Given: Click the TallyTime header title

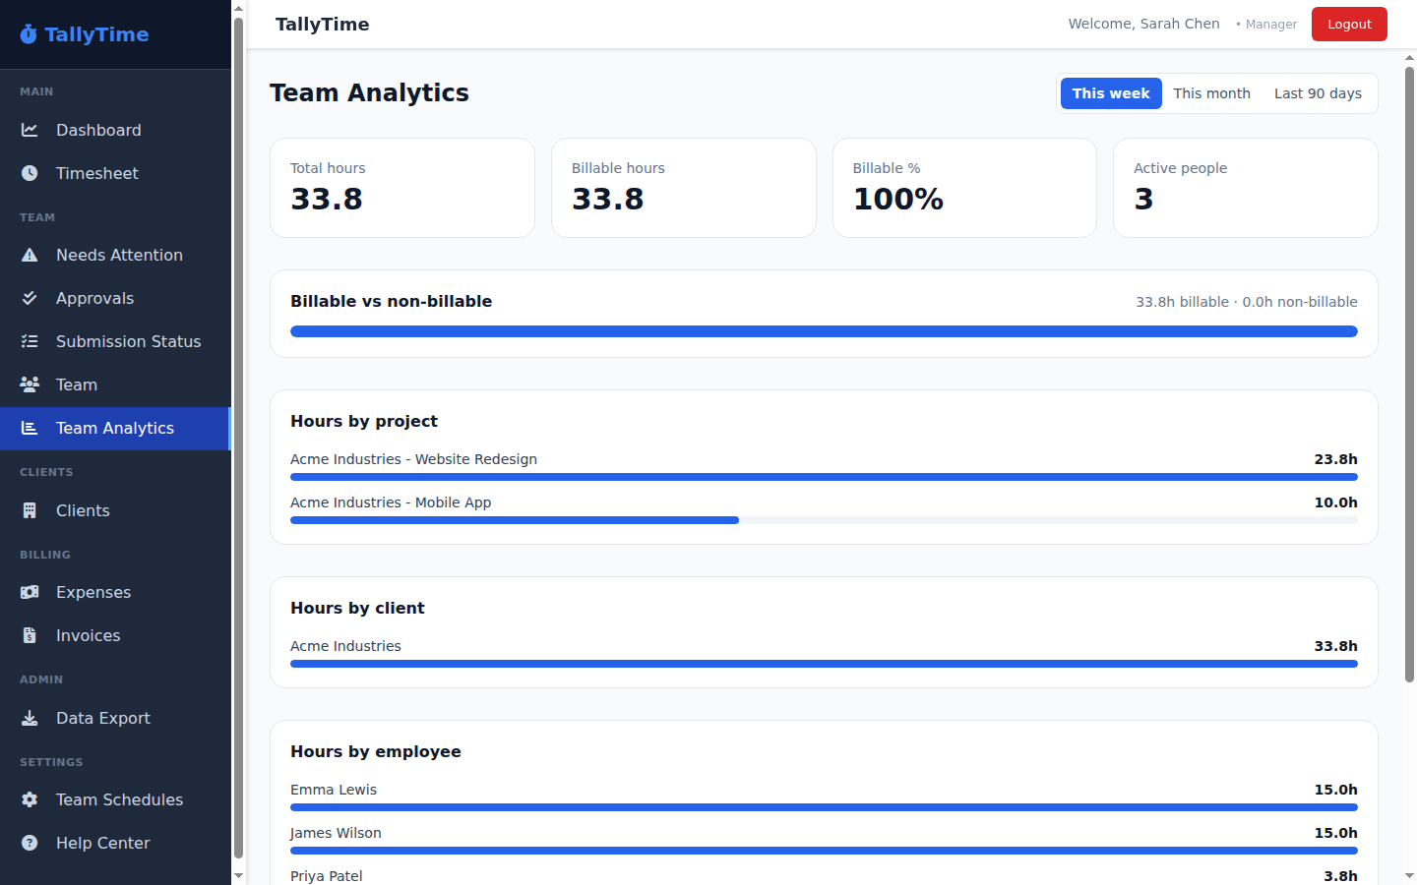Looking at the screenshot, I should (x=323, y=25).
